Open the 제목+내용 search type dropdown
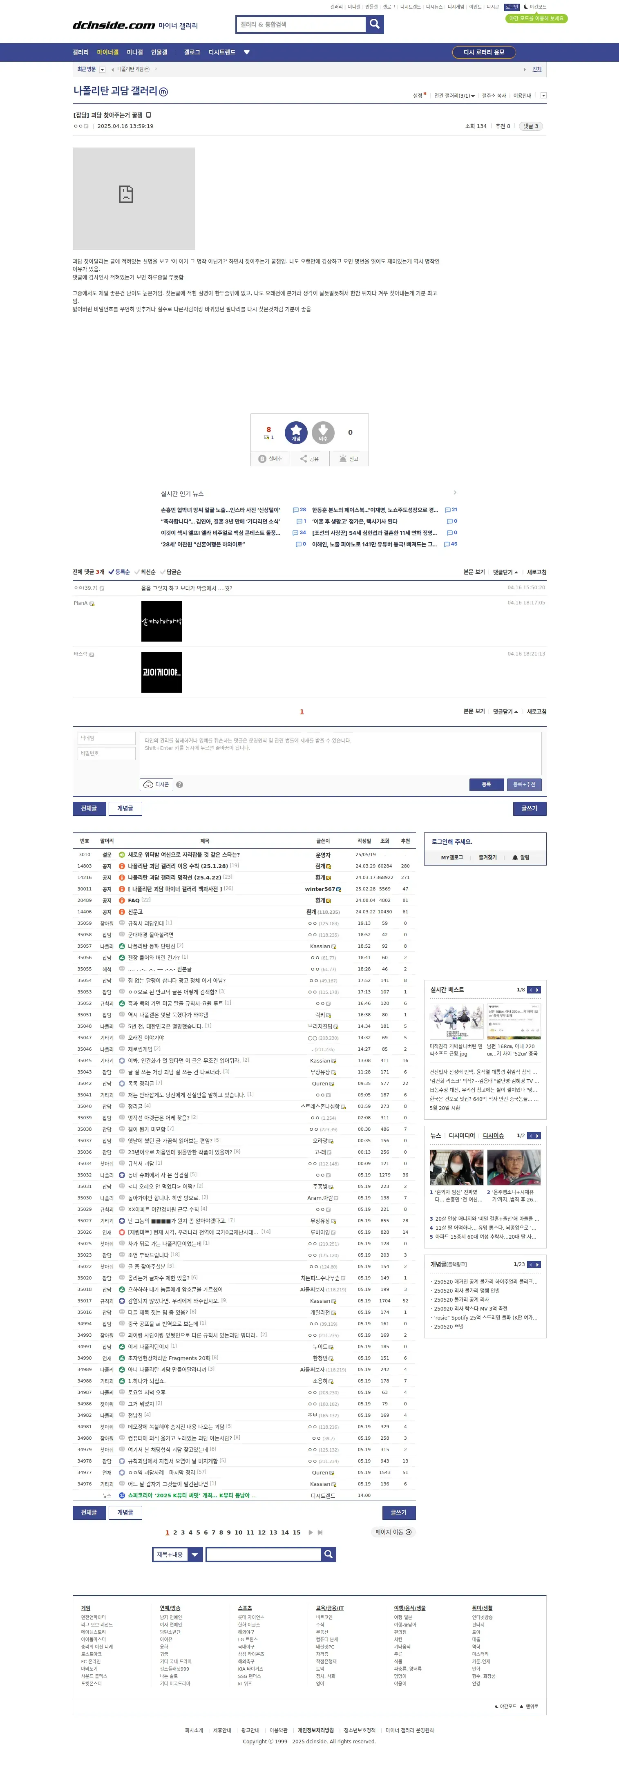Image resolution: width=619 pixels, height=1765 pixels. tap(177, 1554)
